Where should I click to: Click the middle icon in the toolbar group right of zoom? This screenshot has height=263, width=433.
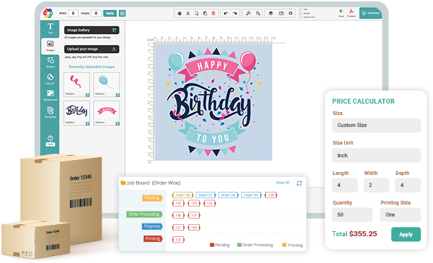pos(281,13)
